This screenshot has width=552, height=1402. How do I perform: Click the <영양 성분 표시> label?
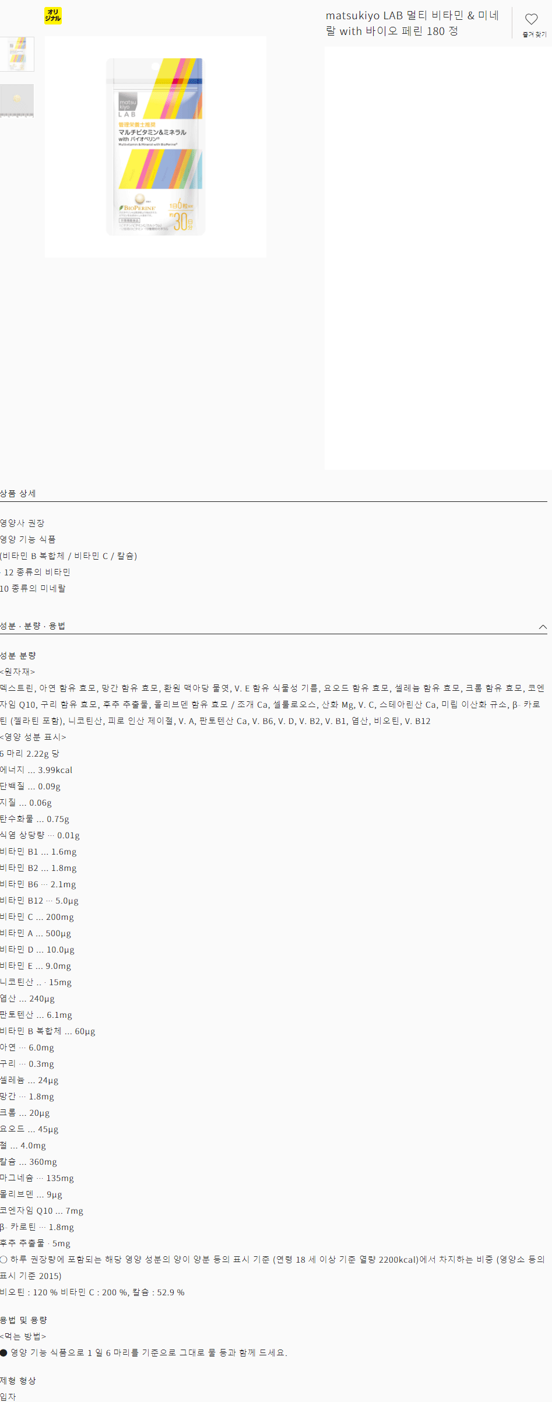(33, 737)
